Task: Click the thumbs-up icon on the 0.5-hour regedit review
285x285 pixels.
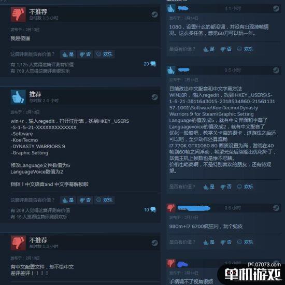Action: 171,70
